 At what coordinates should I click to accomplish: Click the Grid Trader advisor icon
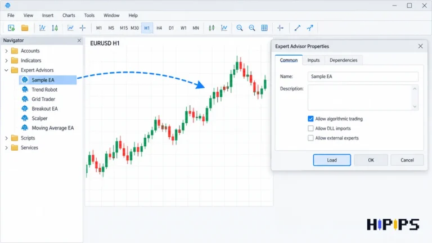click(x=25, y=99)
